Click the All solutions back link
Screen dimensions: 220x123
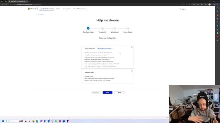(40, 14)
